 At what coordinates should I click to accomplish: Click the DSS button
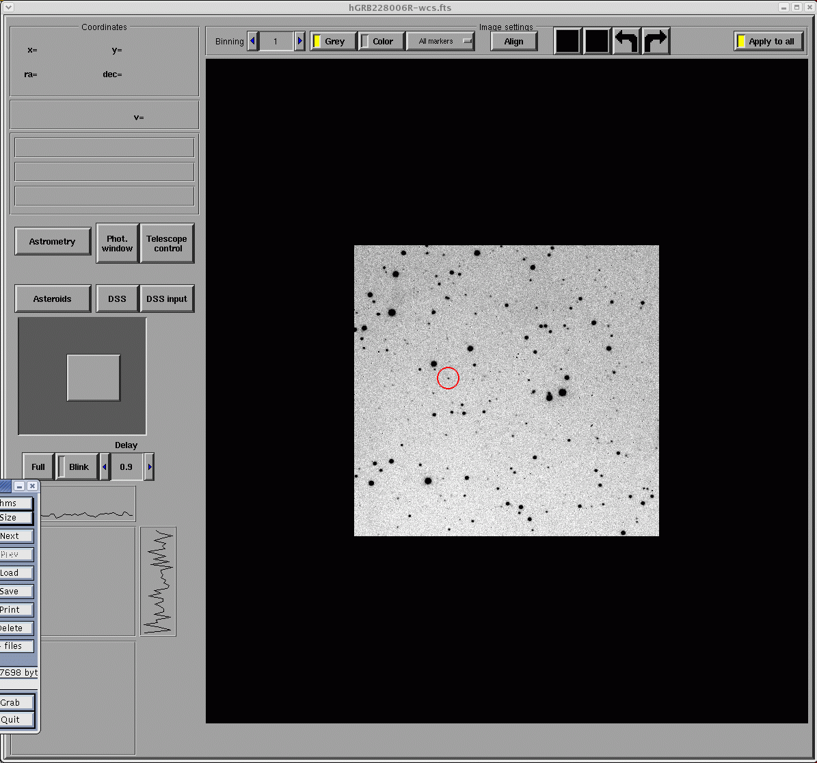[117, 299]
